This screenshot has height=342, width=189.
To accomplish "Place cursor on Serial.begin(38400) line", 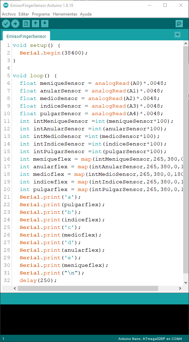I will coord(54,53).
